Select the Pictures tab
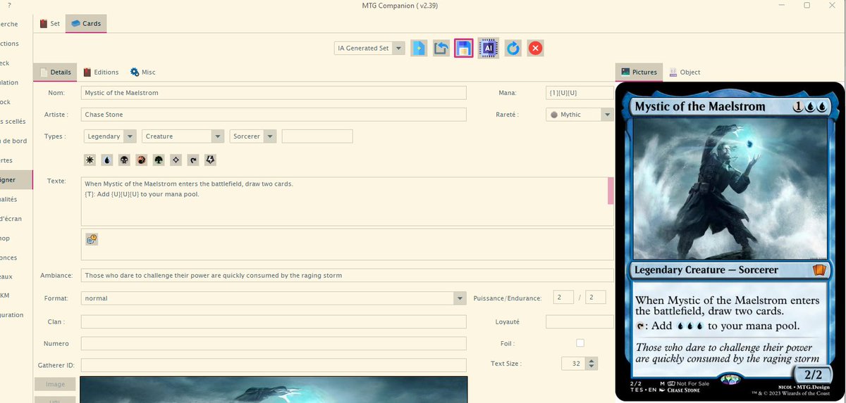This screenshot has height=403, width=846. (639, 72)
